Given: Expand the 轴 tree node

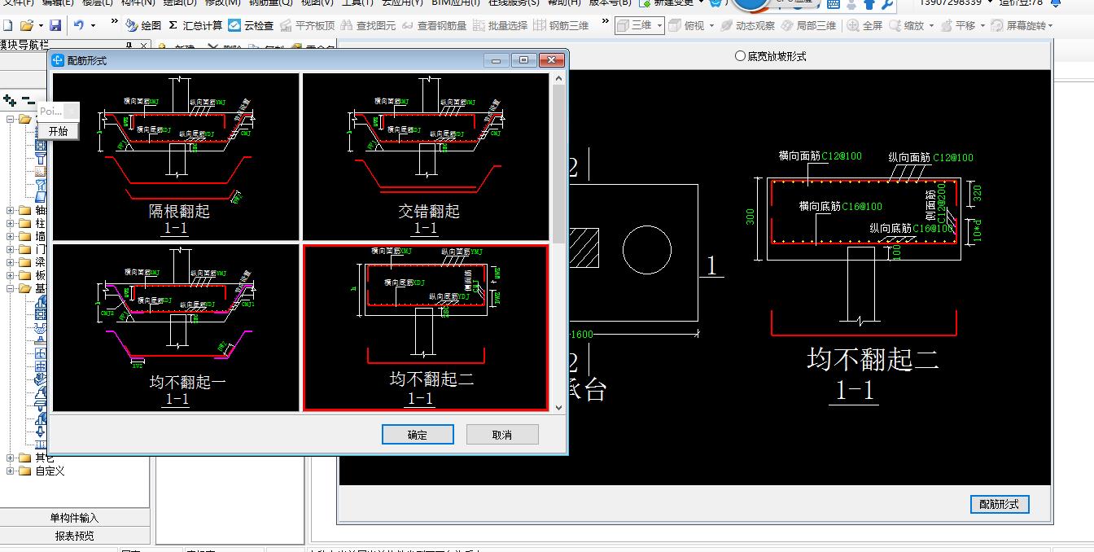Looking at the screenshot, I should click(x=10, y=211).
